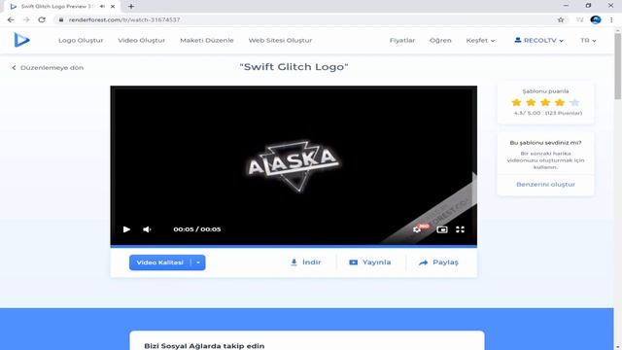Open the Öğren page
This screenshot has height=350, width=622.
(x=440, y=41)
